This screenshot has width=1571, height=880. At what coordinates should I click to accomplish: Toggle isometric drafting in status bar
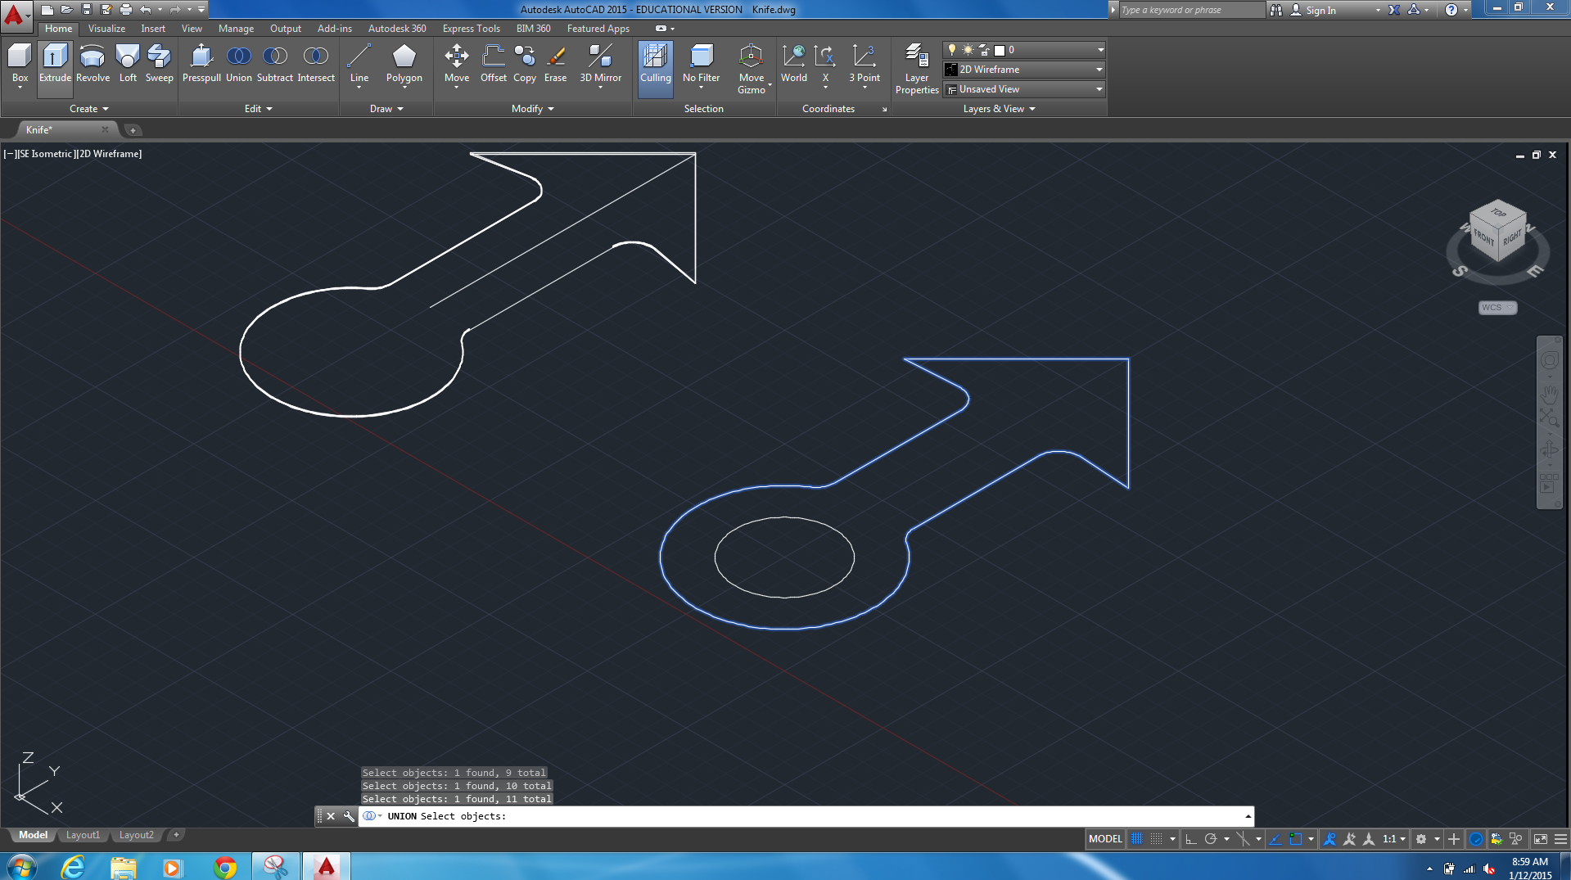pyautogui.click(x=1243, y=838)
